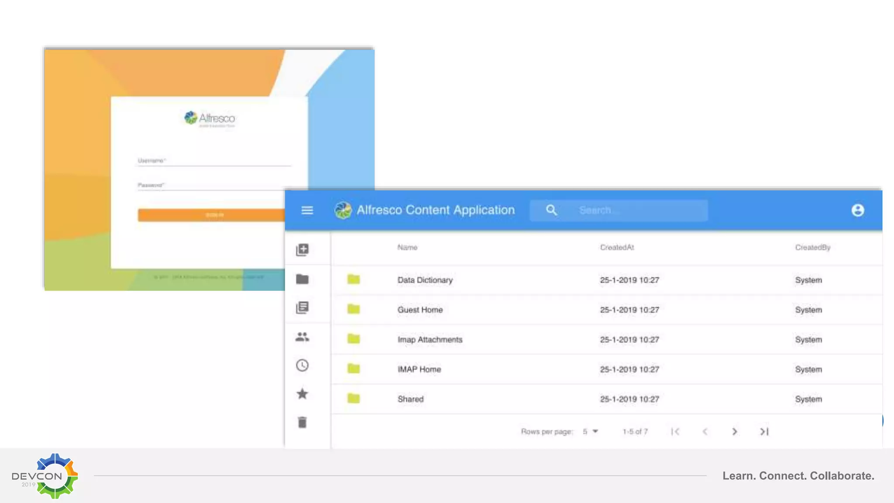Open File Libraries icon in sidebar
Image resolution: width=894 pixels, height=503 pixels.
[x=302, y=308]
